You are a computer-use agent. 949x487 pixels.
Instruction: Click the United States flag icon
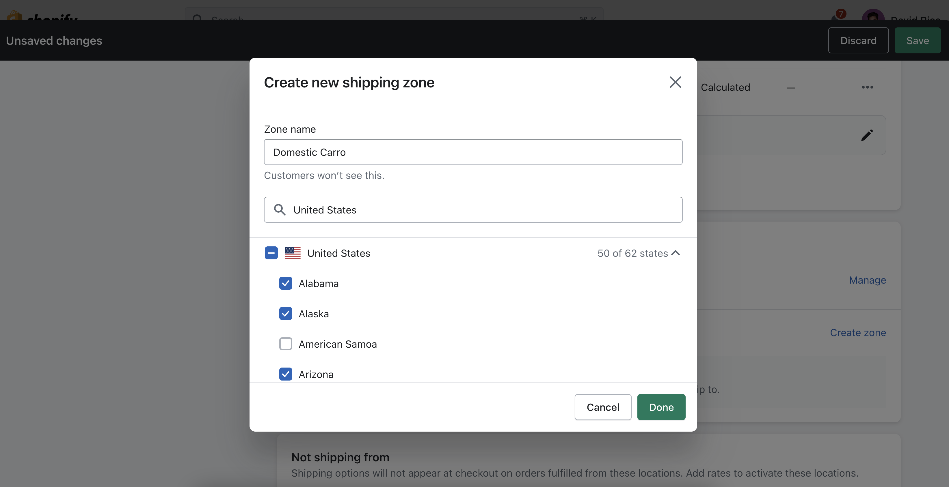pyautogui.click(x=293, y=253)
